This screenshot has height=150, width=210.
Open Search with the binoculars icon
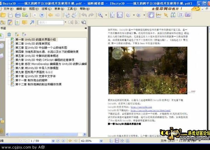click(173, 15)
